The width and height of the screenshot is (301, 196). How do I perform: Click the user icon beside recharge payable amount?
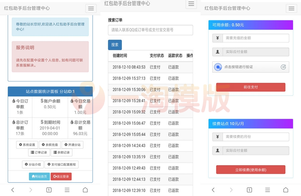click(217, 52)
